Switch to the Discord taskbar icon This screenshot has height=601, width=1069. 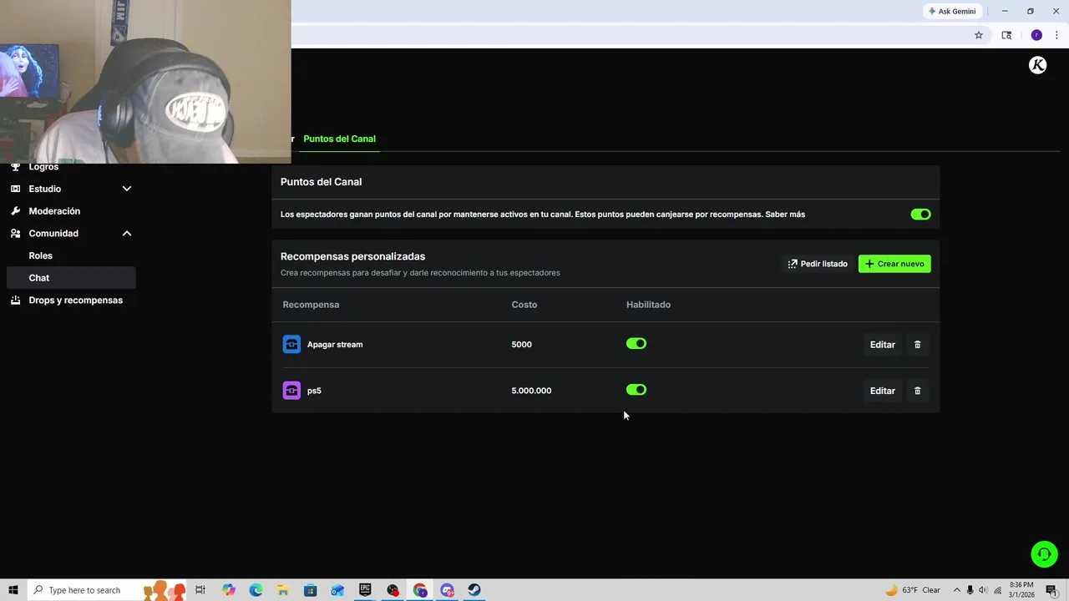point(447,590)
